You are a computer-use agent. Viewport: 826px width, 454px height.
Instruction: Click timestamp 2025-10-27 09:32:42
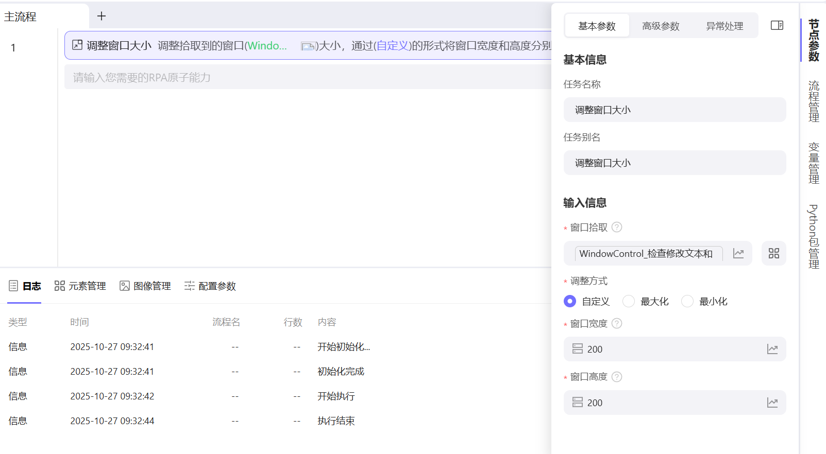point(112,396)
